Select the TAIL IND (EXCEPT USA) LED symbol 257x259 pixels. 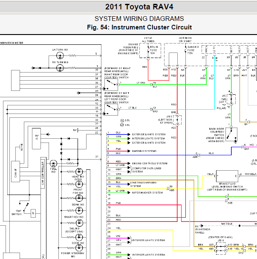(79, 223)
